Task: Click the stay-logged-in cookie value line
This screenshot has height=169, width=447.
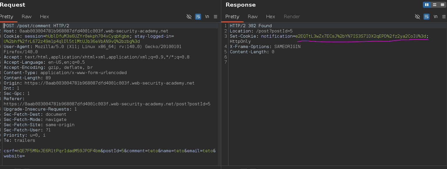Action: pyautogui.click(x=71, y=41)
